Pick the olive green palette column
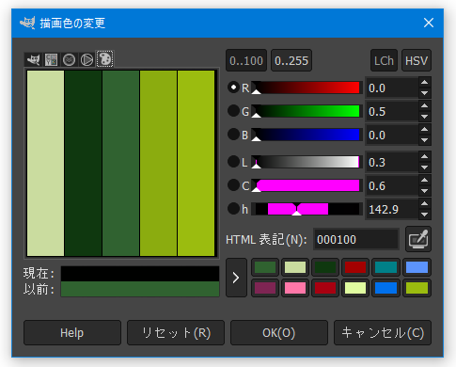Image resolution: width=456 pixels, height=367 pixels. (x=159, y=163)
